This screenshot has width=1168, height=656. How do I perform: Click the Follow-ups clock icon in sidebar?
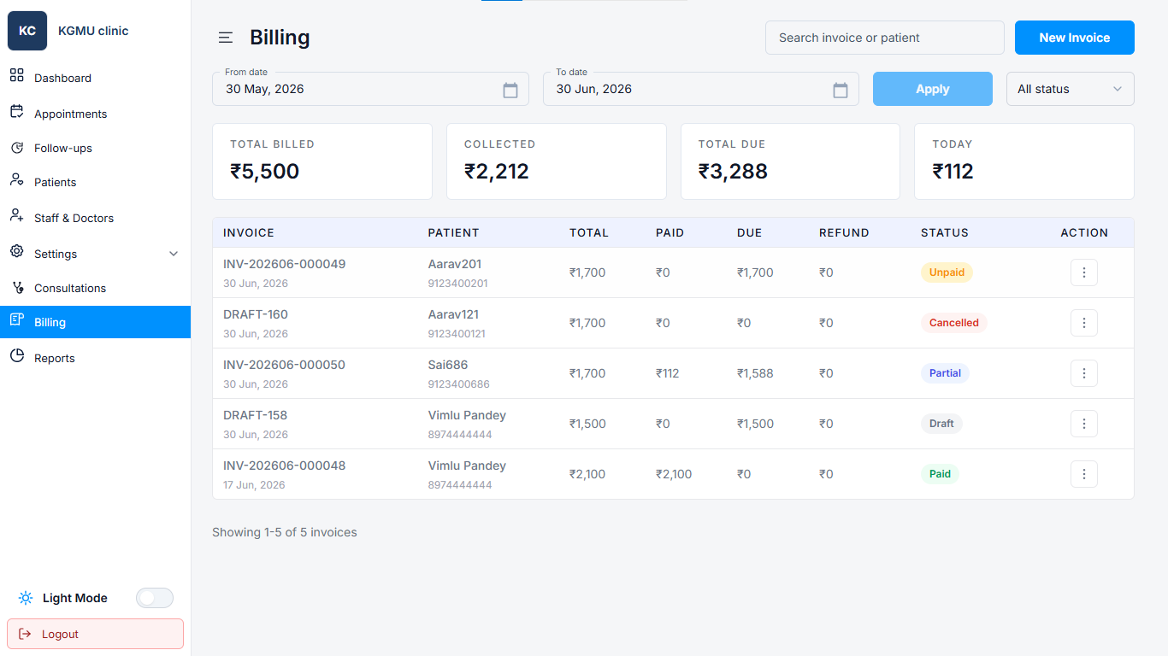point(17,148)
